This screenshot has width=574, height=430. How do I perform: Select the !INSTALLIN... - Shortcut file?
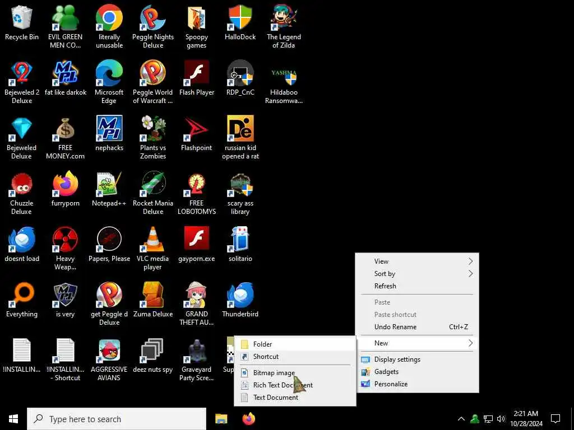click(x=65, y=360)
